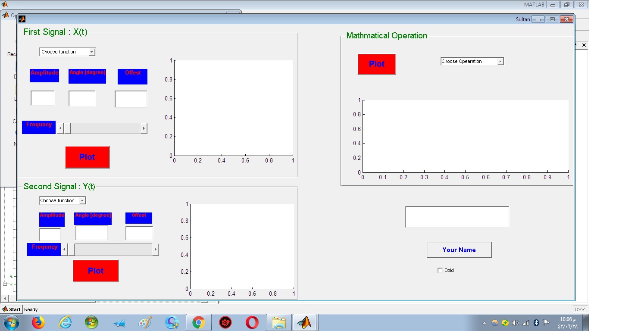The height and width of the screenshot is (331, 619).
Task: Focus Second Signal Angle input box
Action: pos(92,233)
